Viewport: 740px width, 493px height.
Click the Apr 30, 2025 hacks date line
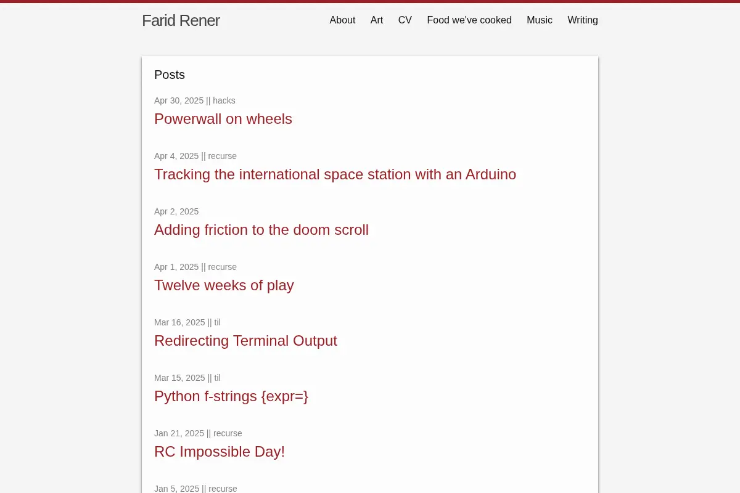pos(195,100)
